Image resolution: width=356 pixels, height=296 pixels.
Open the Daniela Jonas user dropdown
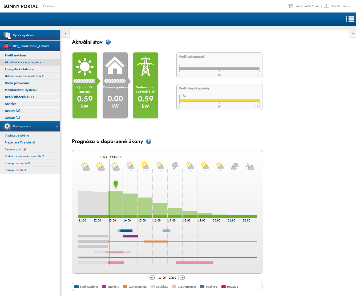tap(341, 6)
